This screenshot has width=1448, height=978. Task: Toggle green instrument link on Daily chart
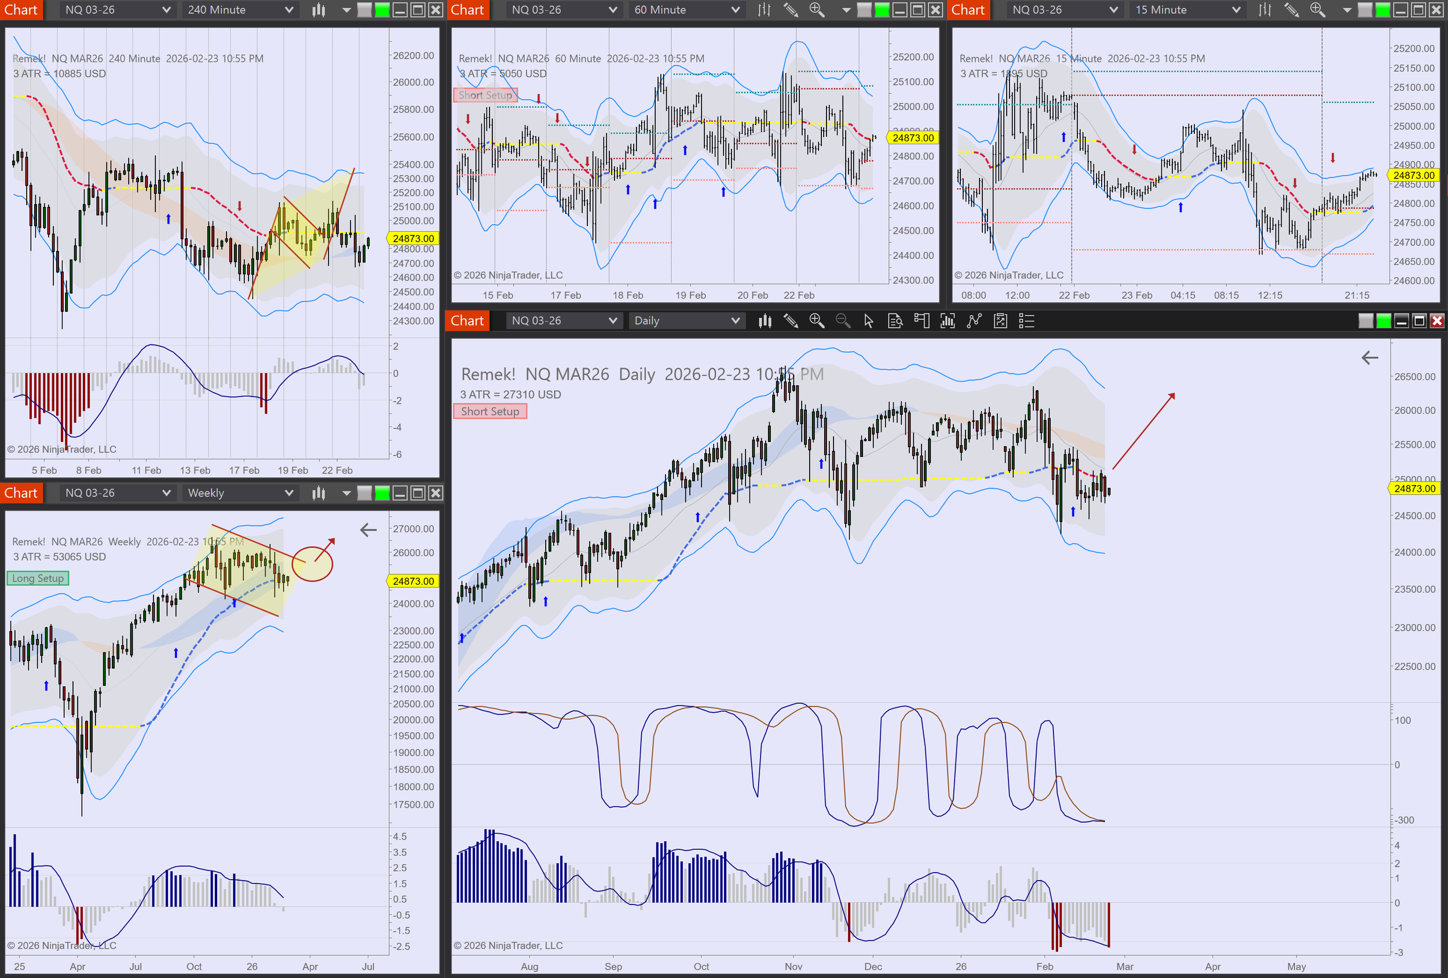pos(1383,321)
